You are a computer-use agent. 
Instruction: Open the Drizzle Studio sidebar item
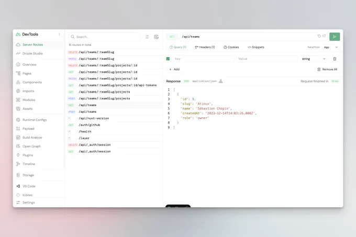pyautogui.click(x=39, y=53)
